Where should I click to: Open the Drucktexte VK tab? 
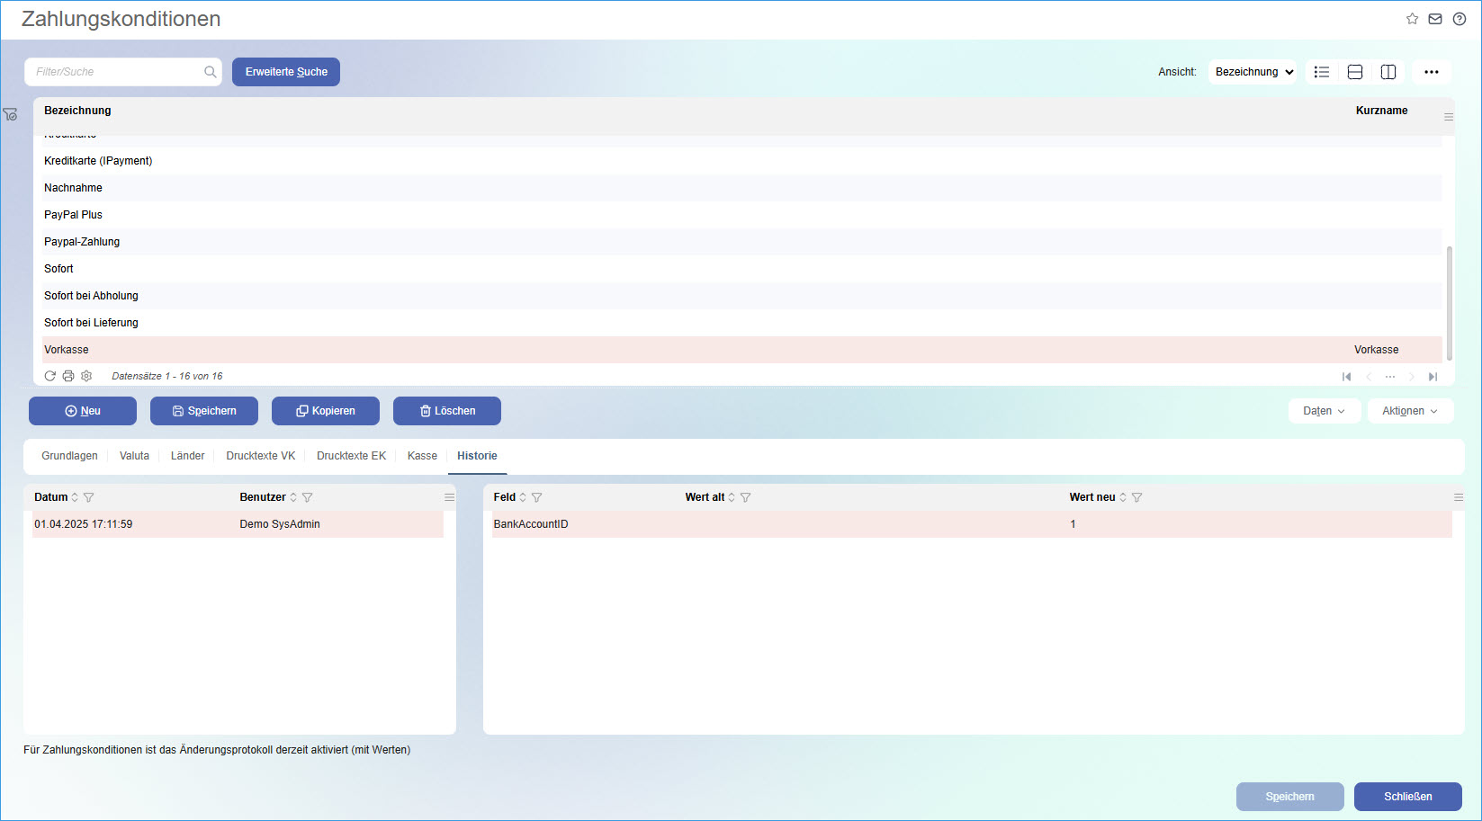[261, 456]
